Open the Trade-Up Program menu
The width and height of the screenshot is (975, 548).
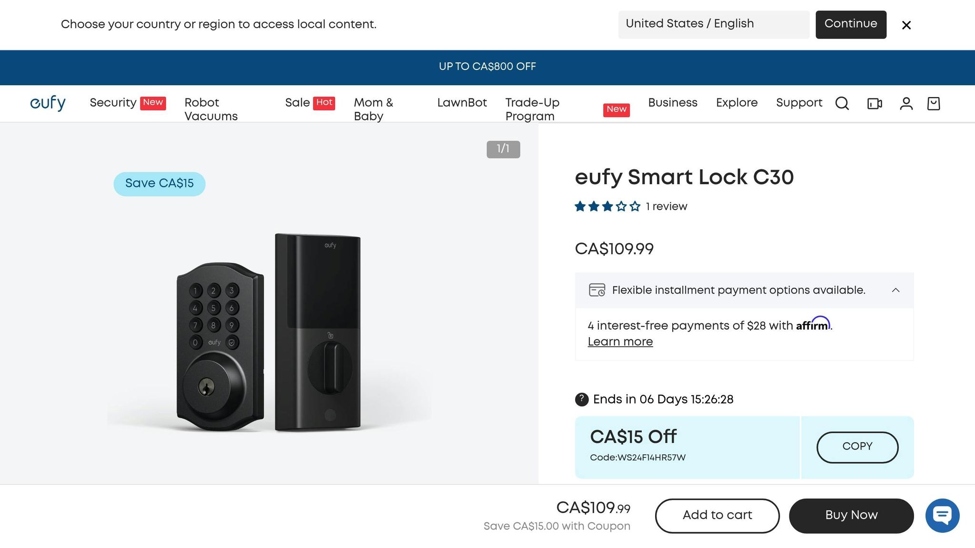(532, 109)
